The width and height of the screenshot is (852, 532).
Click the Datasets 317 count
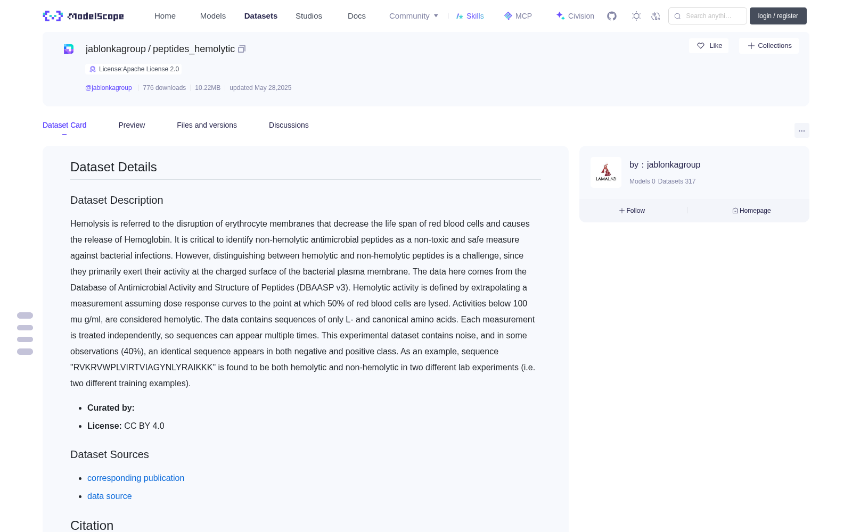click(x=677, y=181)
